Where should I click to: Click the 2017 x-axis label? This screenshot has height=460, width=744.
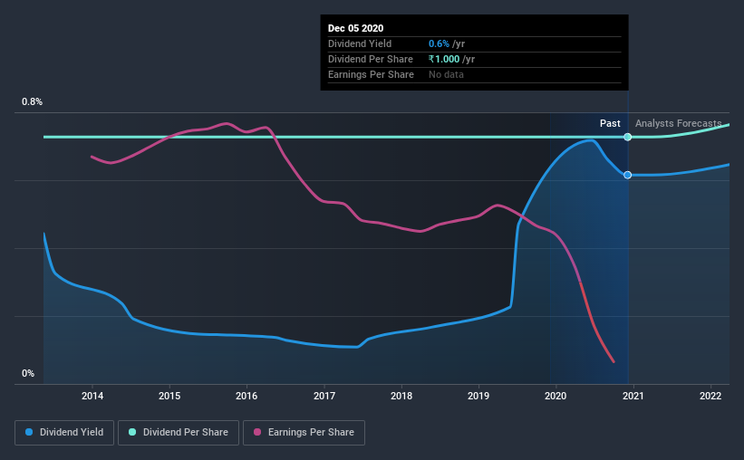[324, 396]
